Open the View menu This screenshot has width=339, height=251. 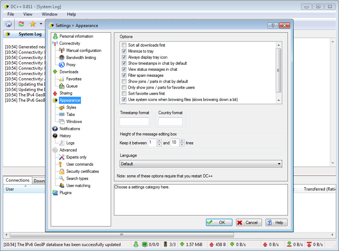(x=28, y=14)
